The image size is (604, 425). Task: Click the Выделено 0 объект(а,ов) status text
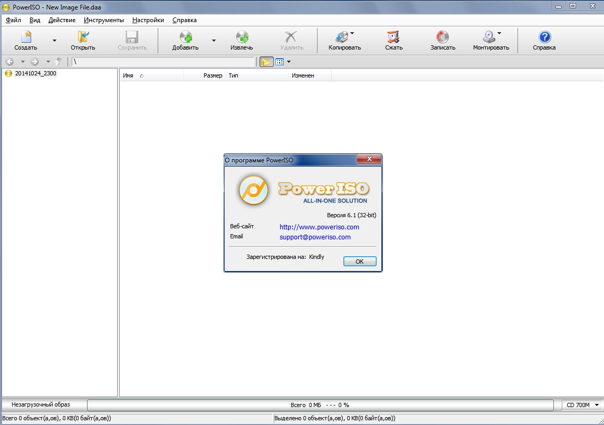pos(335,418)
